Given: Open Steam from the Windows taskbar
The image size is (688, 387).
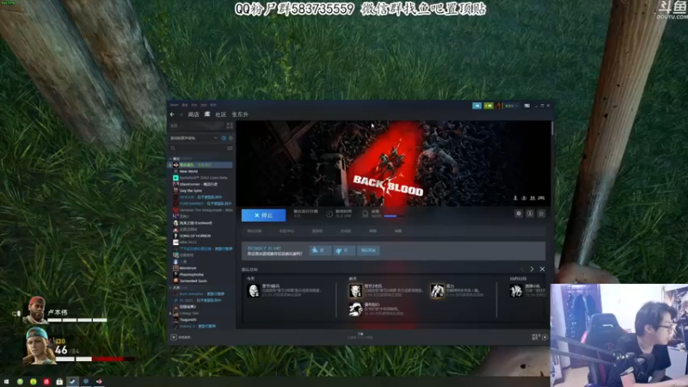Looking at the screenshot, I should 72,382.
